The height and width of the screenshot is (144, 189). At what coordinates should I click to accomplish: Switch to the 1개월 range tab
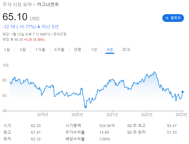[x=40, y=49]
